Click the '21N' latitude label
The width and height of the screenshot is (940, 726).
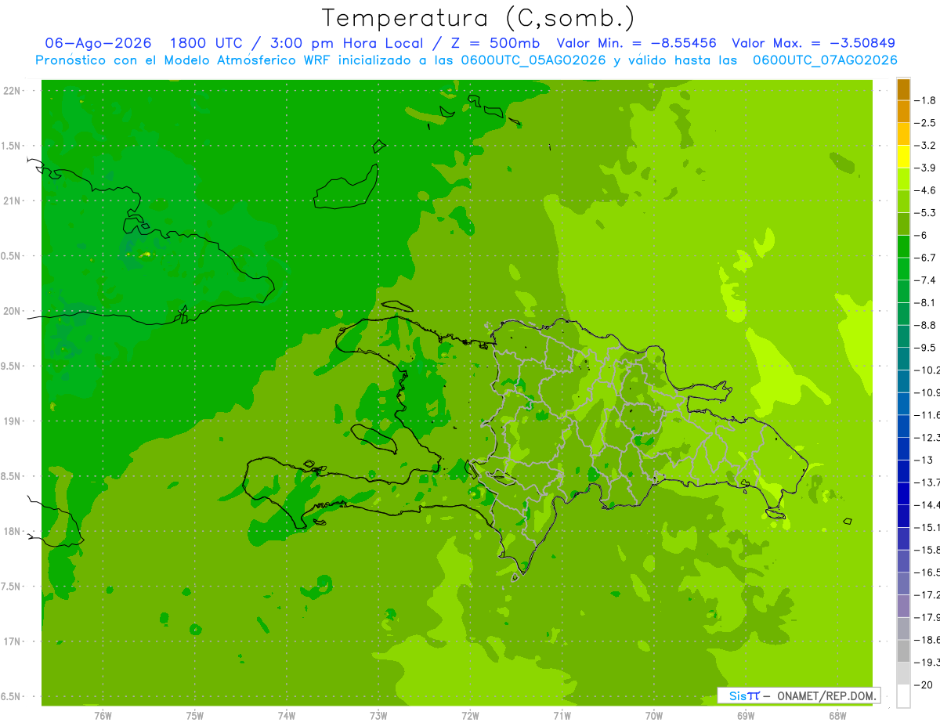click(x=13, y=200)
